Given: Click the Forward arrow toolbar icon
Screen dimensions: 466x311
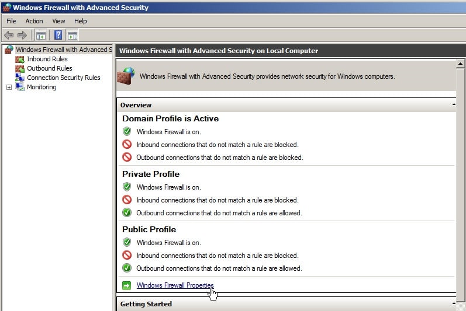Looking at the screenshot, I should point(22,35).
